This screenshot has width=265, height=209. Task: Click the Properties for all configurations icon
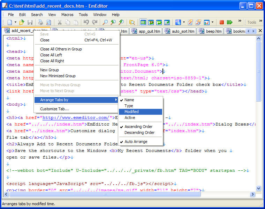(x=198, y=22)
